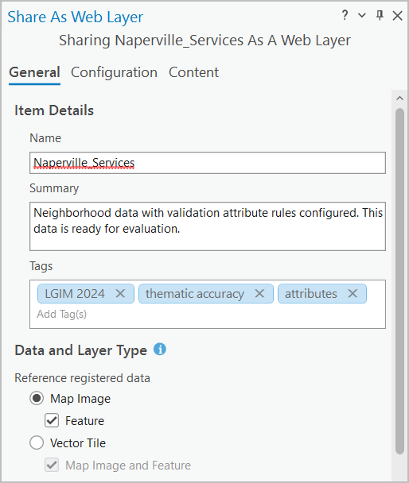Viewport: 409px width, 483px height.
Task: Remove the LGIM 2024 tag
Action: click(120, 294)
